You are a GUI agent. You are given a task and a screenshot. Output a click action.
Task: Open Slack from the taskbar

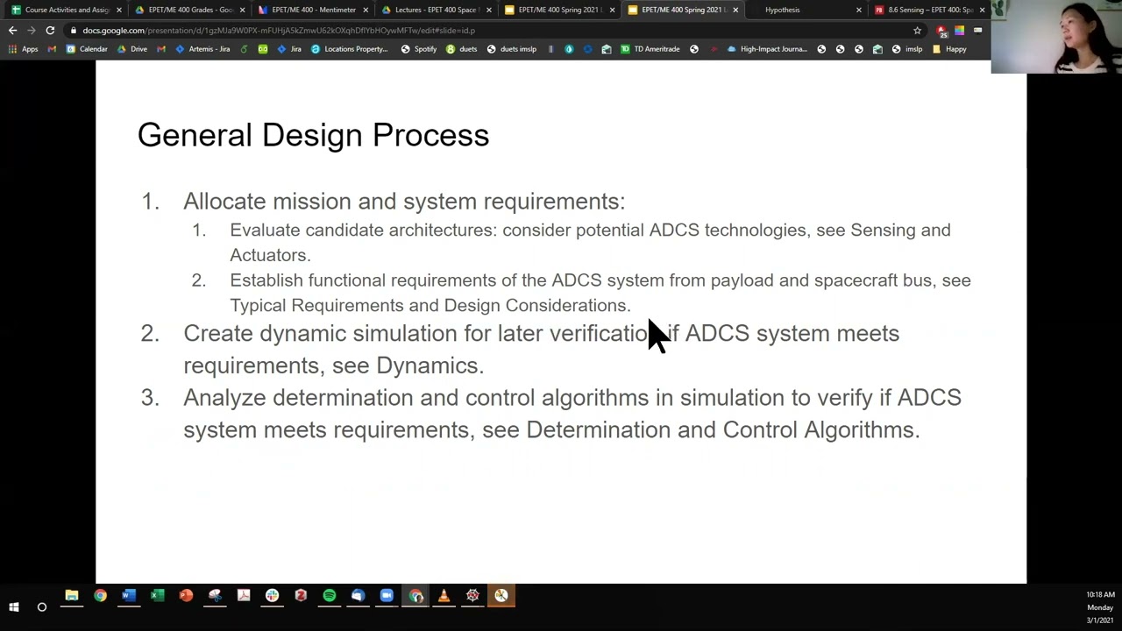(x=272, y=596)
